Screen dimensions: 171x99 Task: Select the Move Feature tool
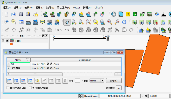point(14,30)
